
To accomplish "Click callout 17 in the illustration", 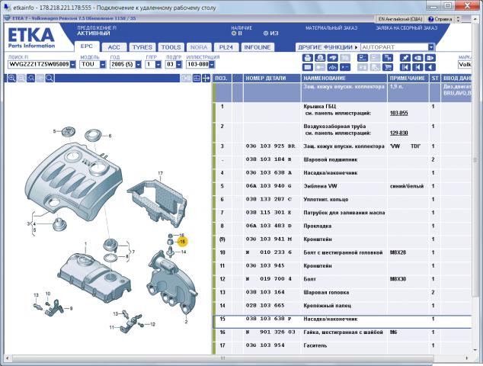I will point(160,173).
